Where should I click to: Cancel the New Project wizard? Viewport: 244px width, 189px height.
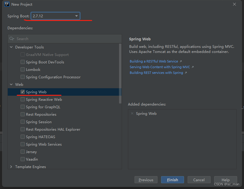pos(199,180)
